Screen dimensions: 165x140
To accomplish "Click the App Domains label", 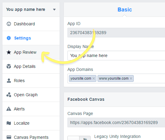I will pos(80,69).
